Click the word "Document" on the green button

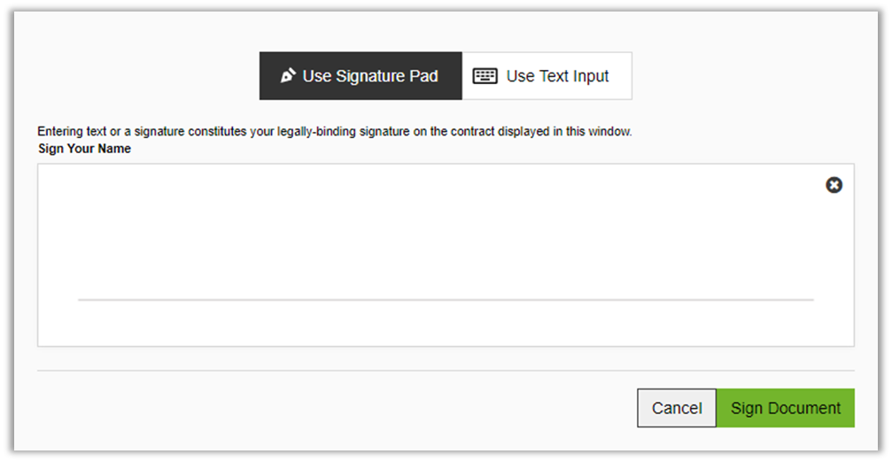(x=804, y=408)
